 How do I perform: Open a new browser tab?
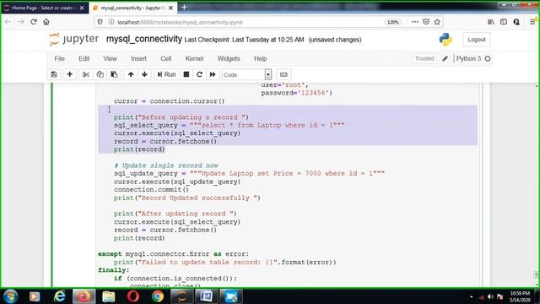click(x=184, y=8)
